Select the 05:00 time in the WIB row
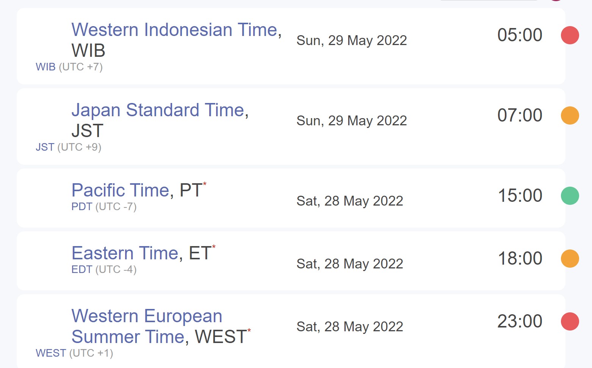The image size is (592, 368). pyautogui.click(x=520, y=35)
